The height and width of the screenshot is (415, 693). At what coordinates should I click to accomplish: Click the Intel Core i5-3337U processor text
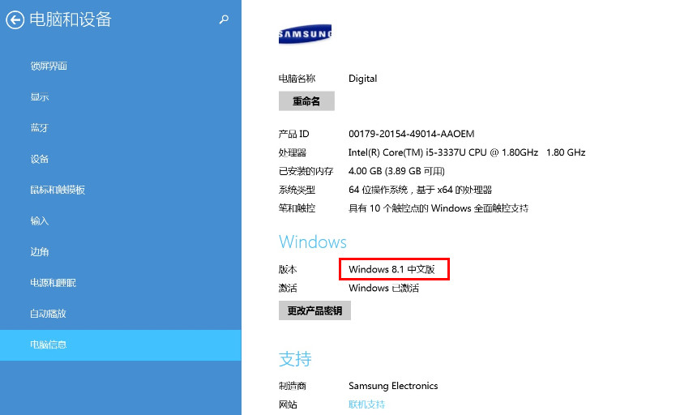point(467,152)
